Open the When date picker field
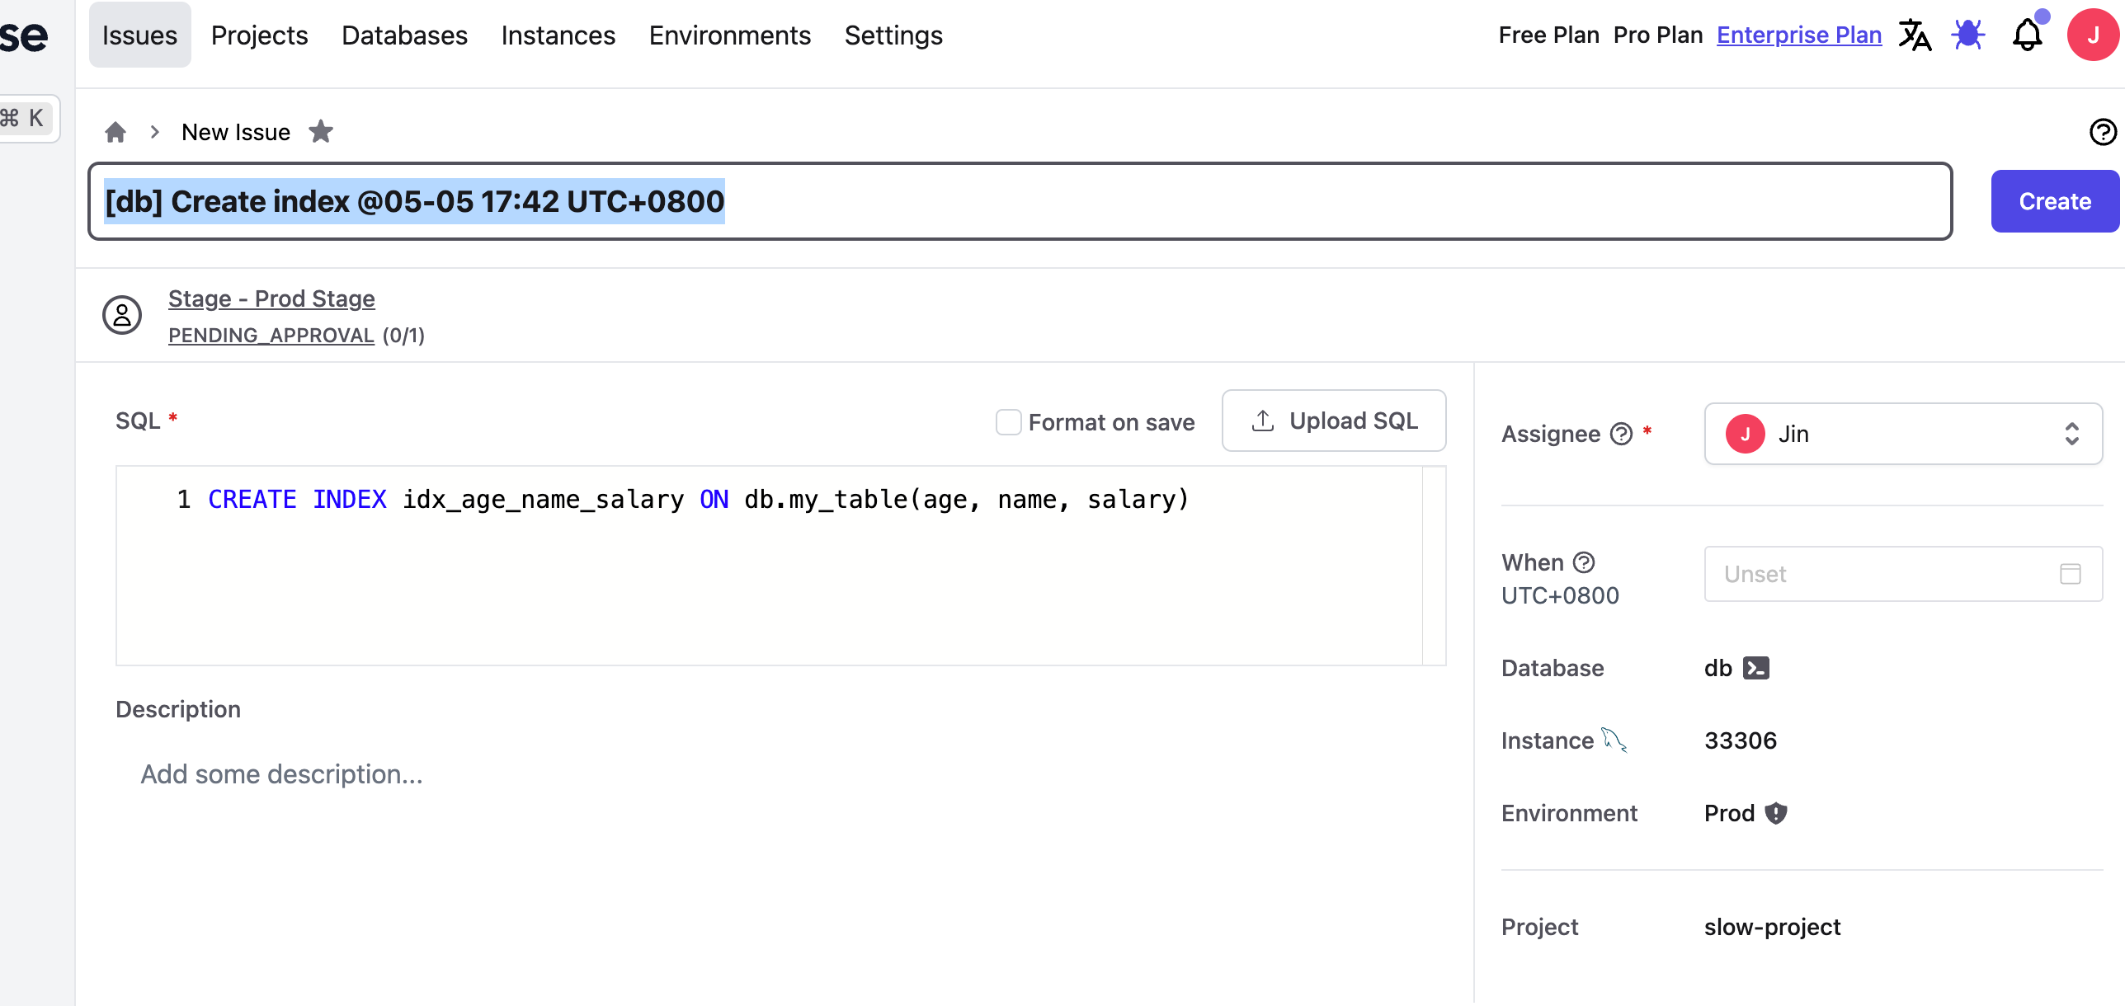 [1902, 574]
